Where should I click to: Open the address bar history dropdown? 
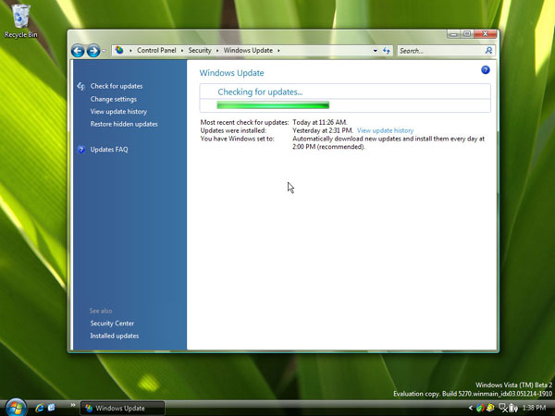pyautogui.click(x=376, y=51)
